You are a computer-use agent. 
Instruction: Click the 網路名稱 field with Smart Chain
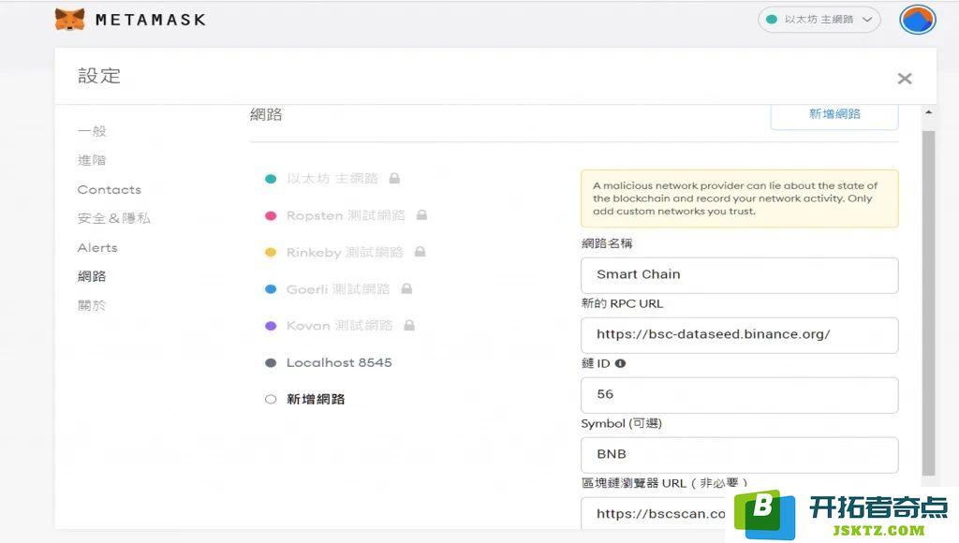click(740, 275)
